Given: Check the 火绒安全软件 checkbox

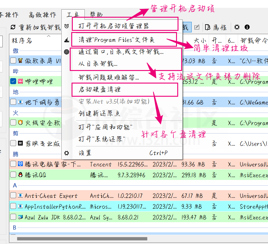Looking at the screenshot, I should 13,122.
